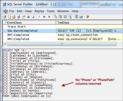Click the '[c].[Notes] AS [Notes]' line
Image resolution: width=123 pixels, height=101 pixels.
(x=22, y=91)
